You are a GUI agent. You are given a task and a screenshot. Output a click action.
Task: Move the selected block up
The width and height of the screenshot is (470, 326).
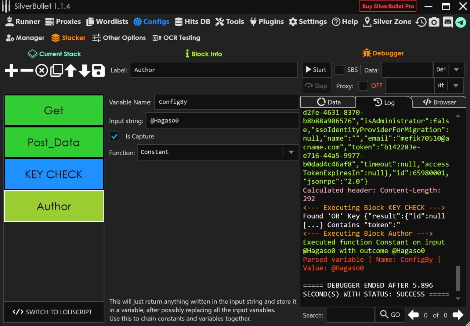[70, 70]
